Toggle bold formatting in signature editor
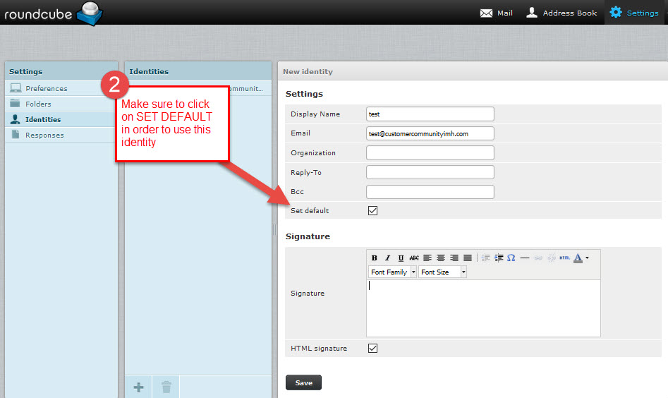Screen dimensions: 668x398 (x=375, y=258)
